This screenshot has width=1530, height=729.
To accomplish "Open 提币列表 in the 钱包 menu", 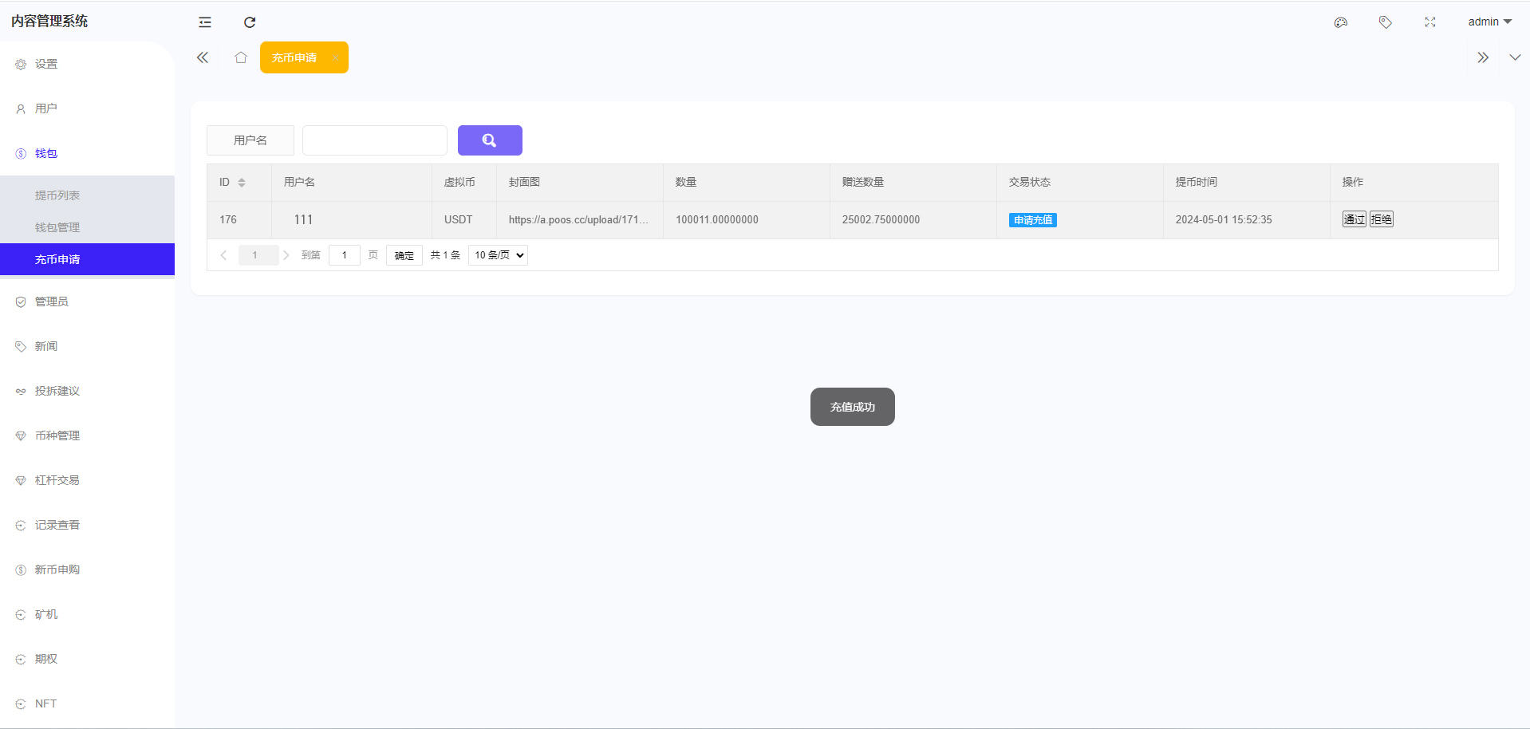I will coord(59,195).
